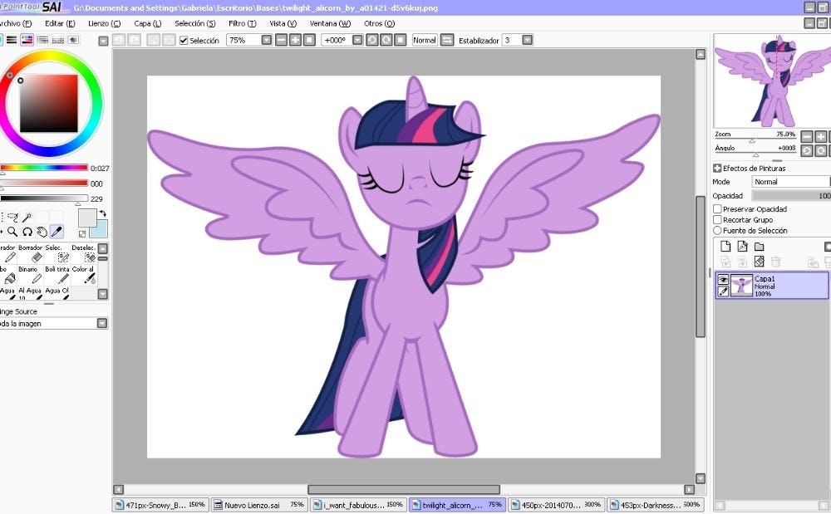Activate the Hand pan tool
This screenshot has height=514, width=831.
click(42, 232)
